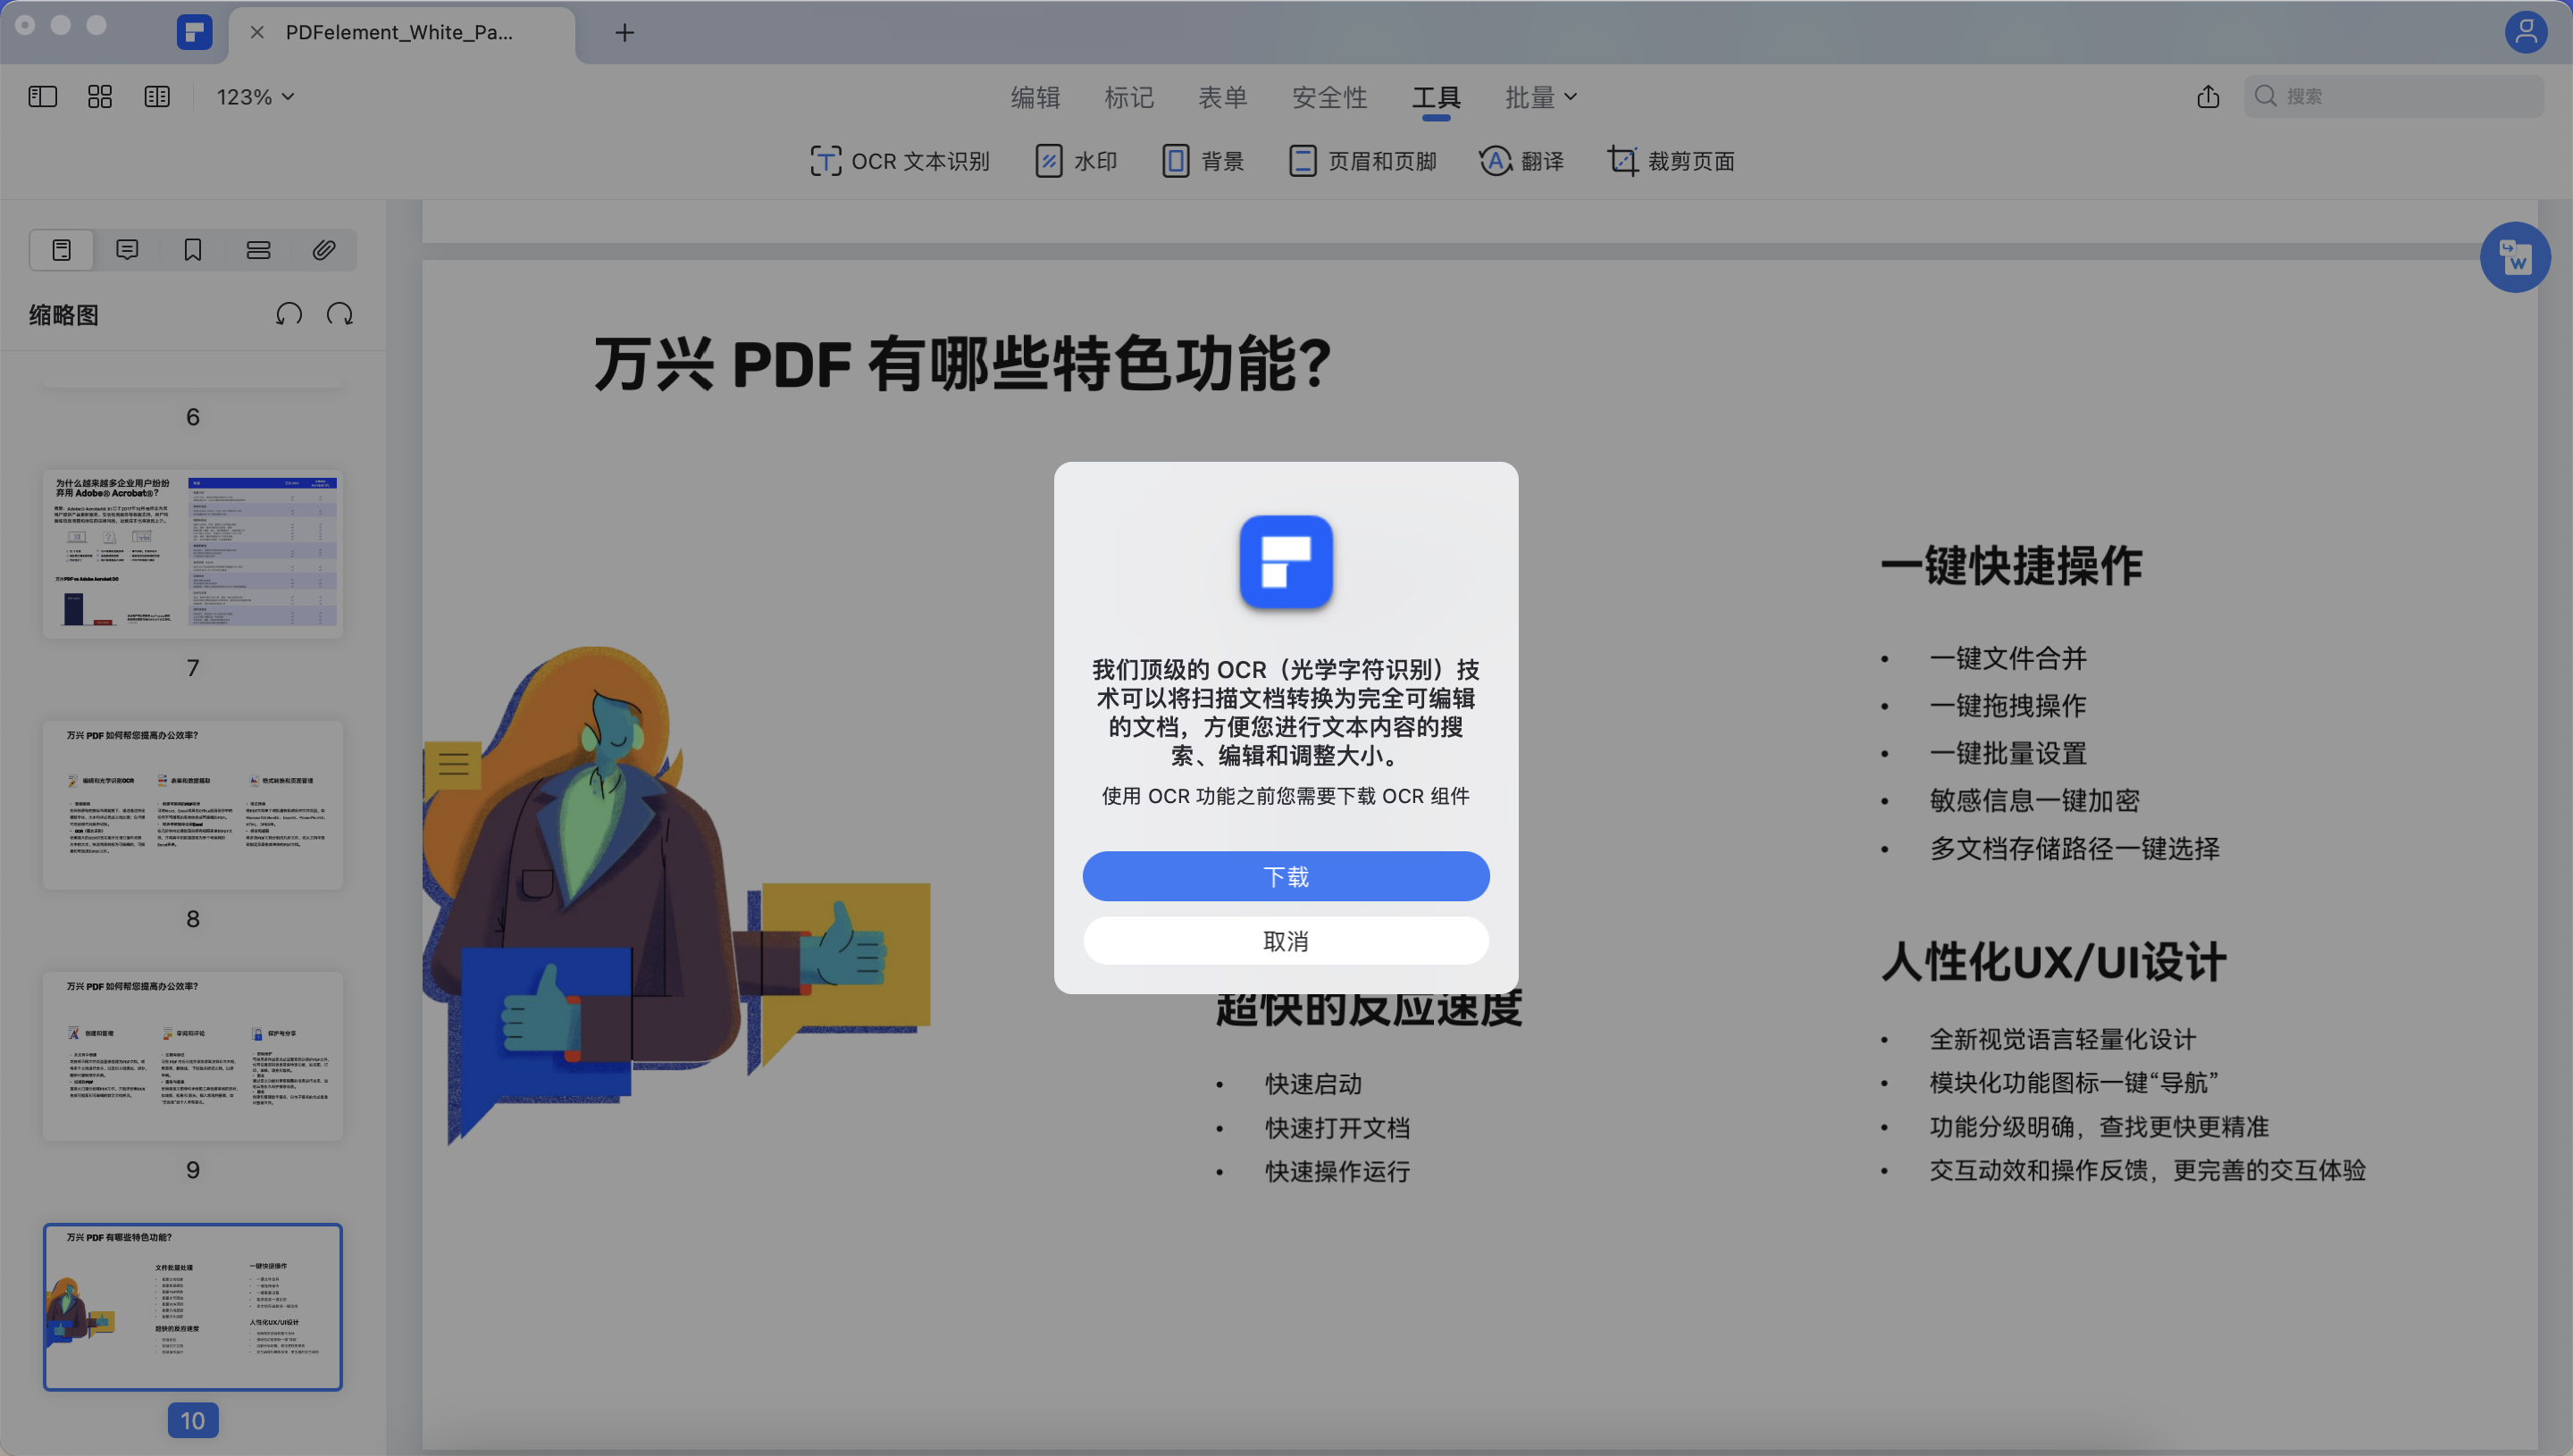Open the 水印 watermark tool
This screenshot has height=1456, width=2573.
[x=1076, y=161]
